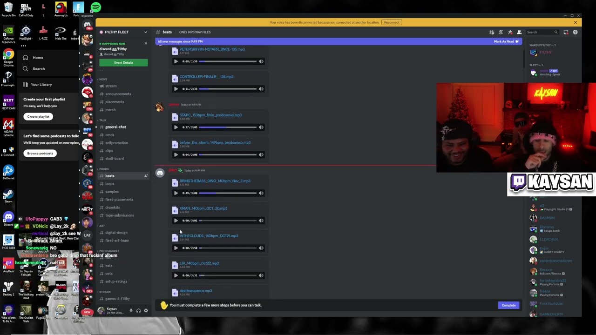Go to Spotify Home

(x=33, y=58)
